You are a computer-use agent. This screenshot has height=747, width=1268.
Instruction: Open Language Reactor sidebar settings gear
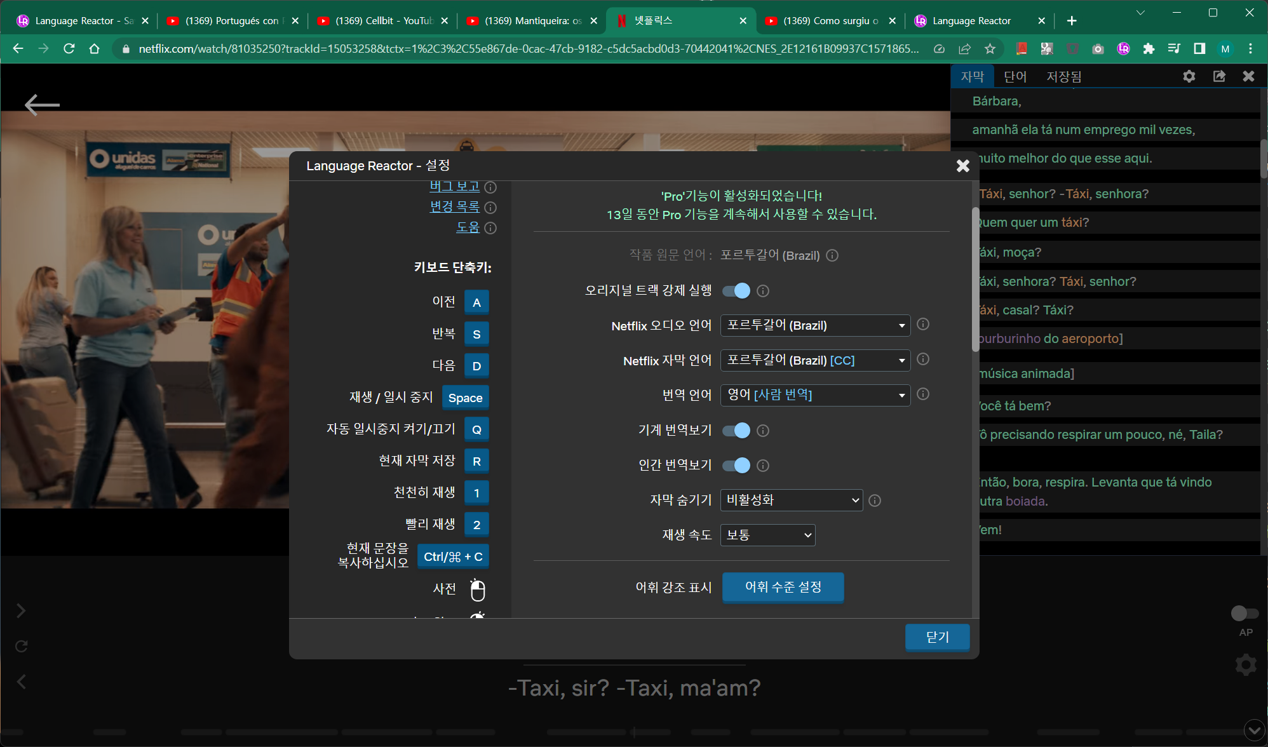(x=1189, y=76)
